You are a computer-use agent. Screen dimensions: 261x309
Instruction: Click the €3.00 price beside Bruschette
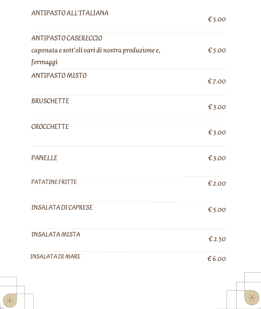pos(217,107)
